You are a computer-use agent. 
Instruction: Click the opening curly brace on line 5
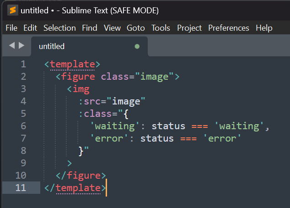126,114
